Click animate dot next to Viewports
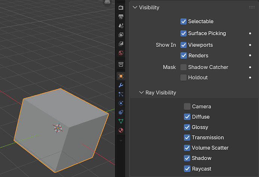The height and width of the screenshot is (177, 259). 250,45
